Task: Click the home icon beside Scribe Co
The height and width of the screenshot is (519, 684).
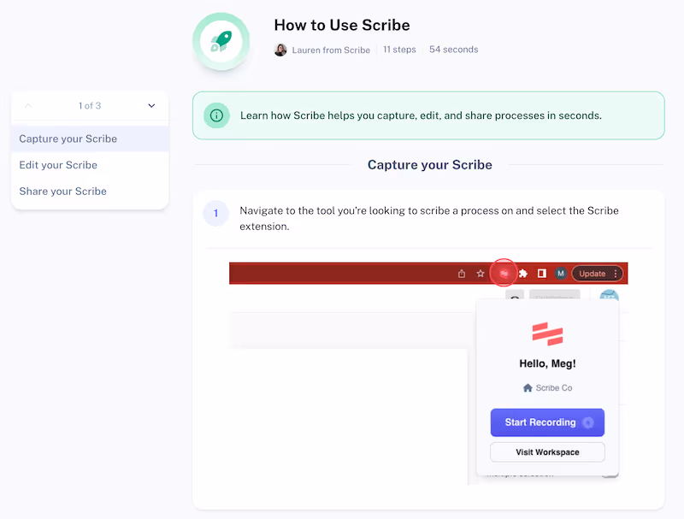Action: click(x=528, y=387)
